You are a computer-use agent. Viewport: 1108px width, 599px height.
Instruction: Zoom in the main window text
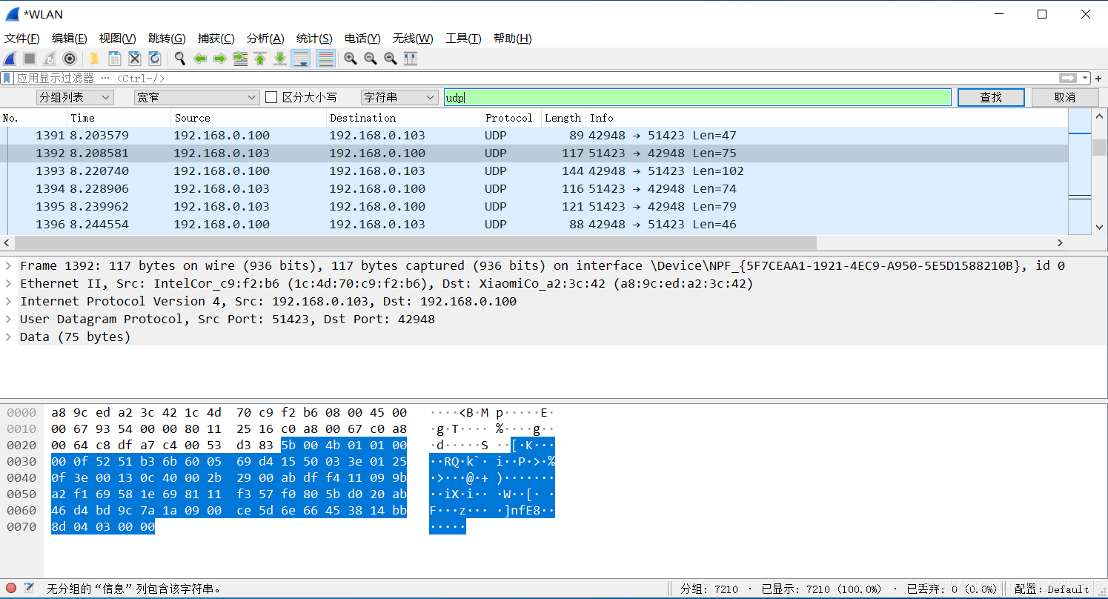point(351,59)
